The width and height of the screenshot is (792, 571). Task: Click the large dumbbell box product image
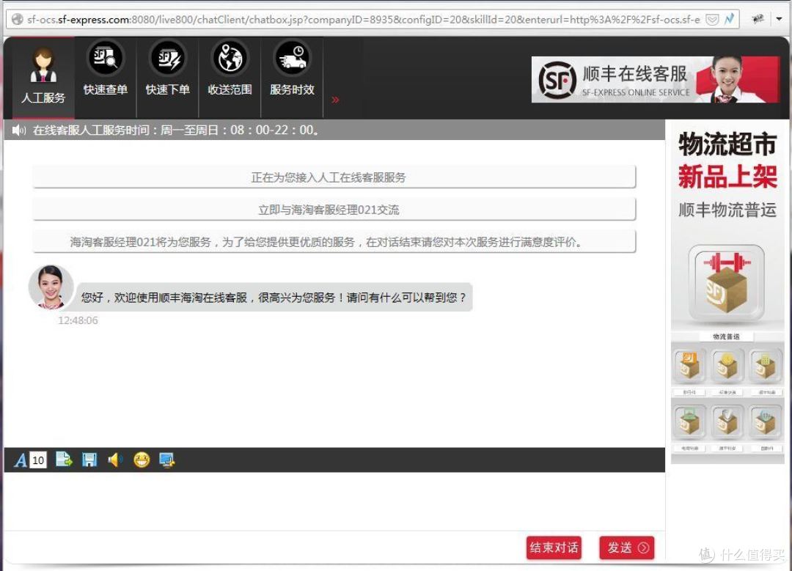[x=727, y=282]
